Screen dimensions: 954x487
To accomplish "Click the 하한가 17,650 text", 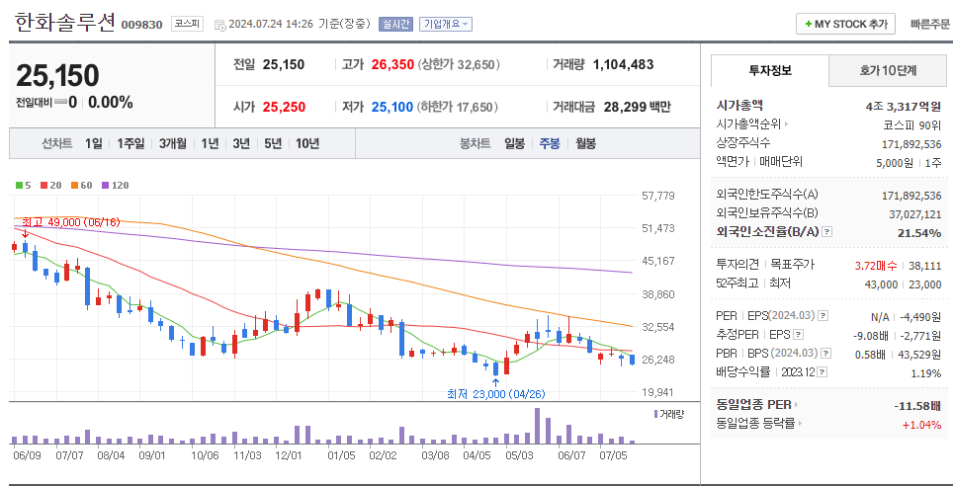I will pos(458,107).
